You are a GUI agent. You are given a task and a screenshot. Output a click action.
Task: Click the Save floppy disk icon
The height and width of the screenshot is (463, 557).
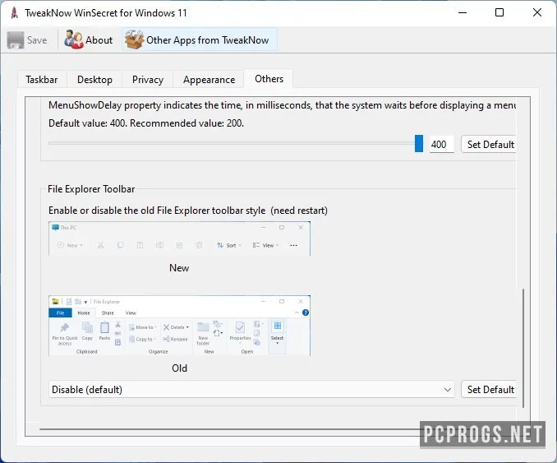[16, 40]
